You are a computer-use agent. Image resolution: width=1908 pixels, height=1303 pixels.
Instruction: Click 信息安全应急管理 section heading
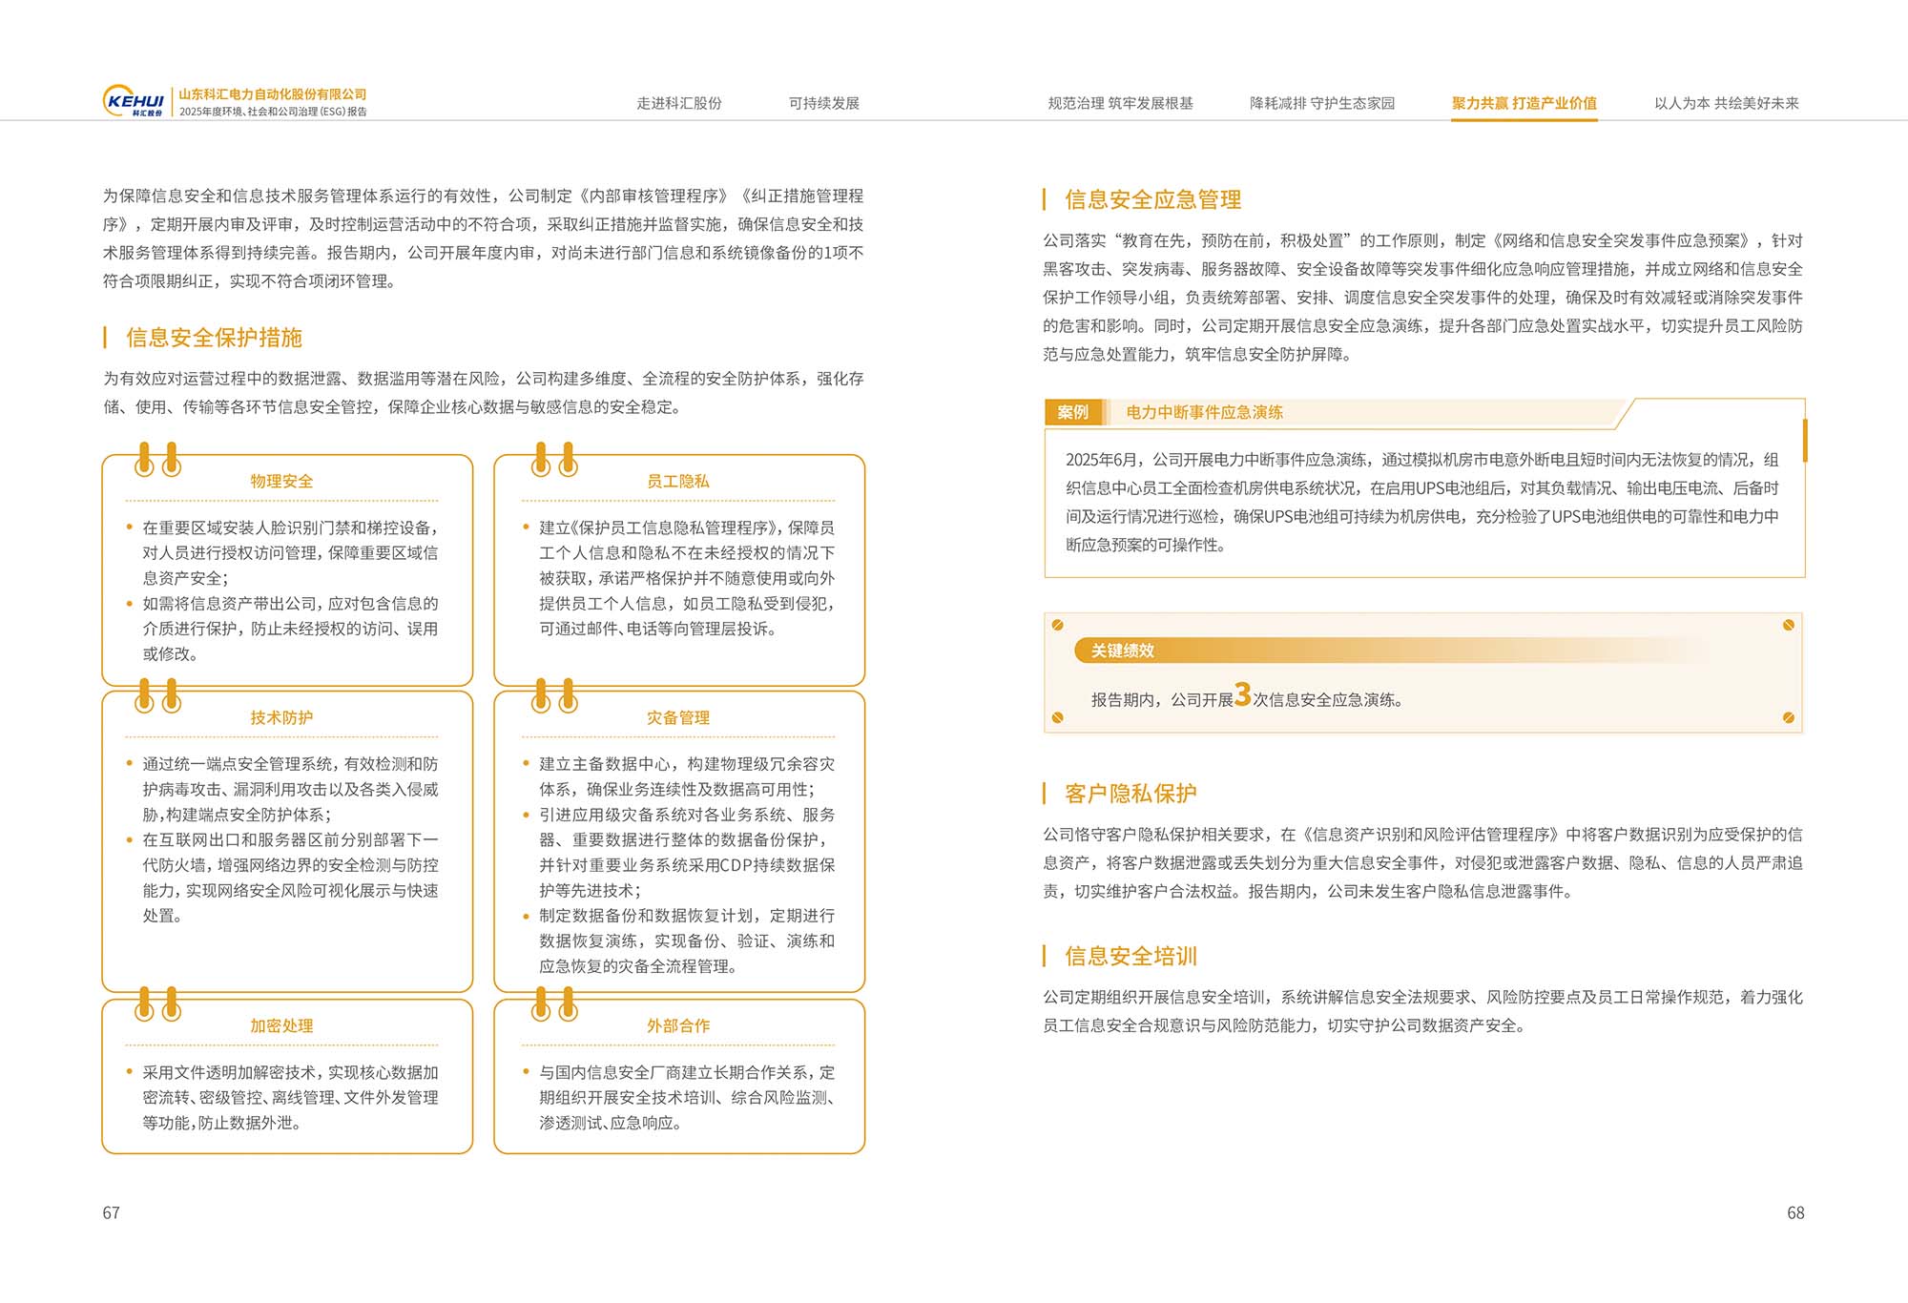click(1151, 199)
